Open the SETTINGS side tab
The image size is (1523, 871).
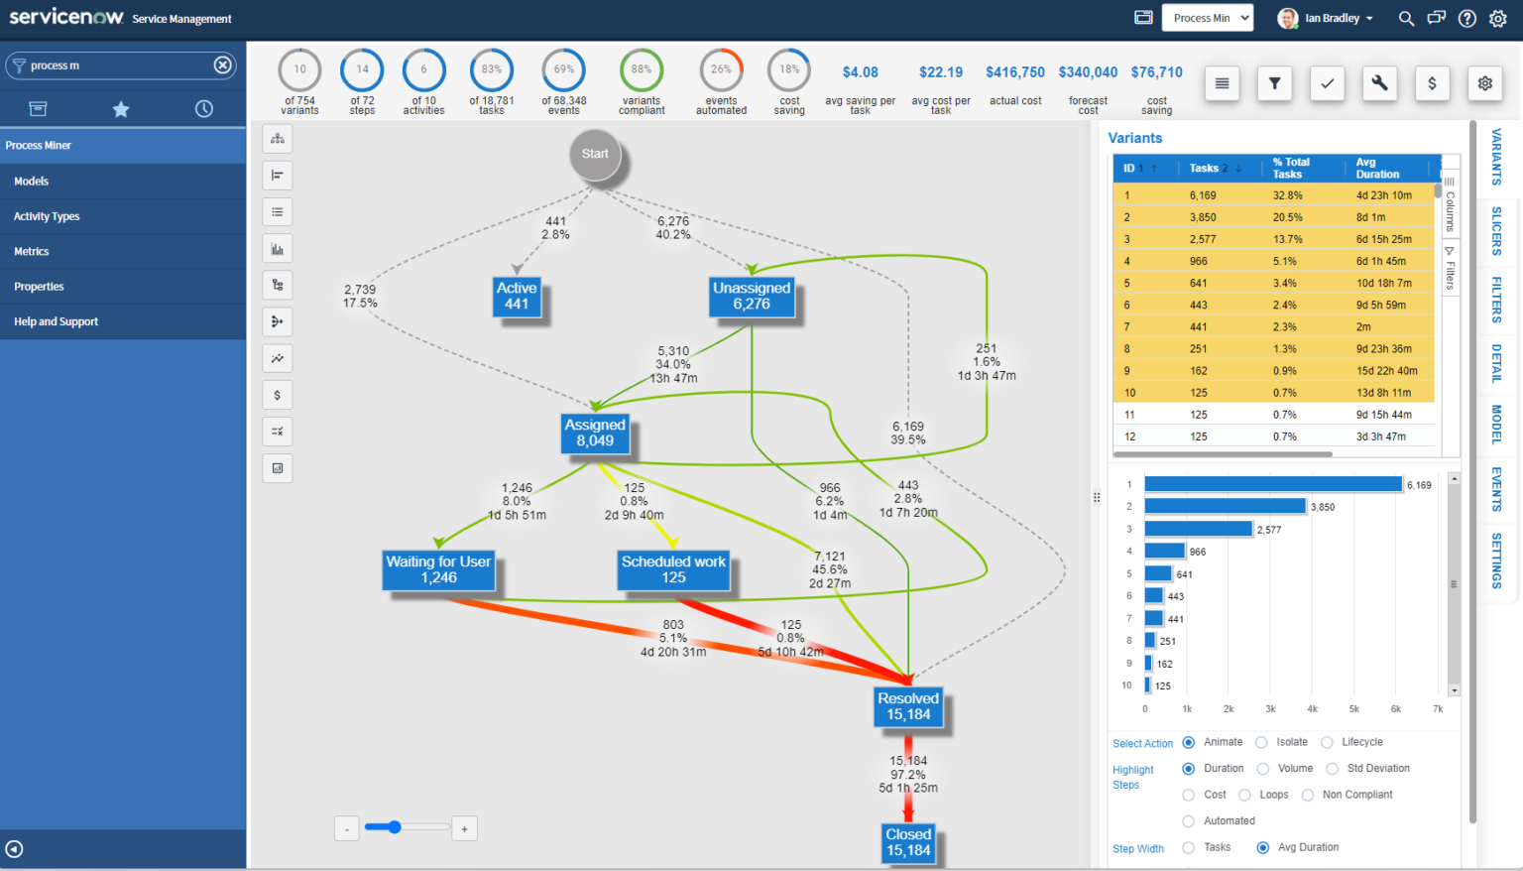point(1496,560)
